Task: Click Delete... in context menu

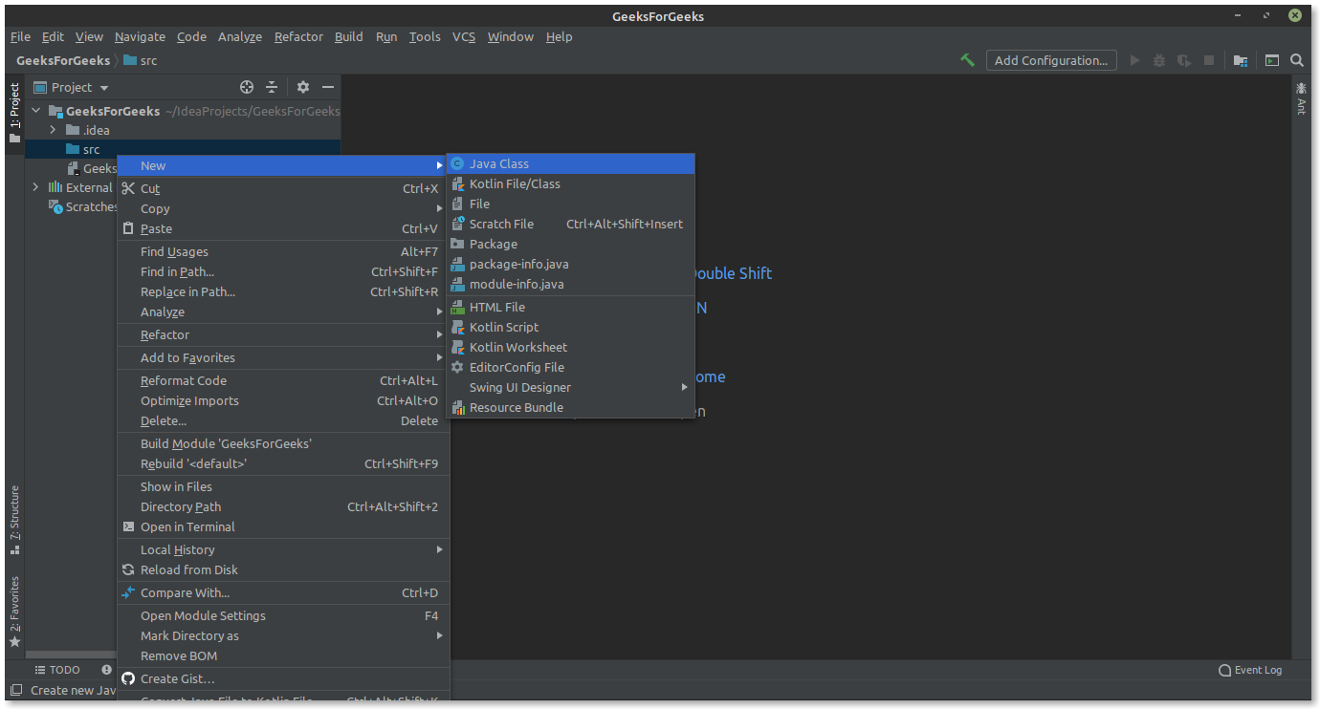Action: click(x=283, y=420)
